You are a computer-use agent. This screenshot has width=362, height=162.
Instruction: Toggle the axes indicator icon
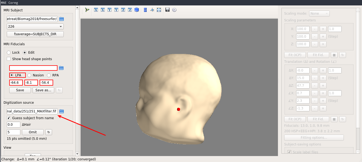pos(152,10)
